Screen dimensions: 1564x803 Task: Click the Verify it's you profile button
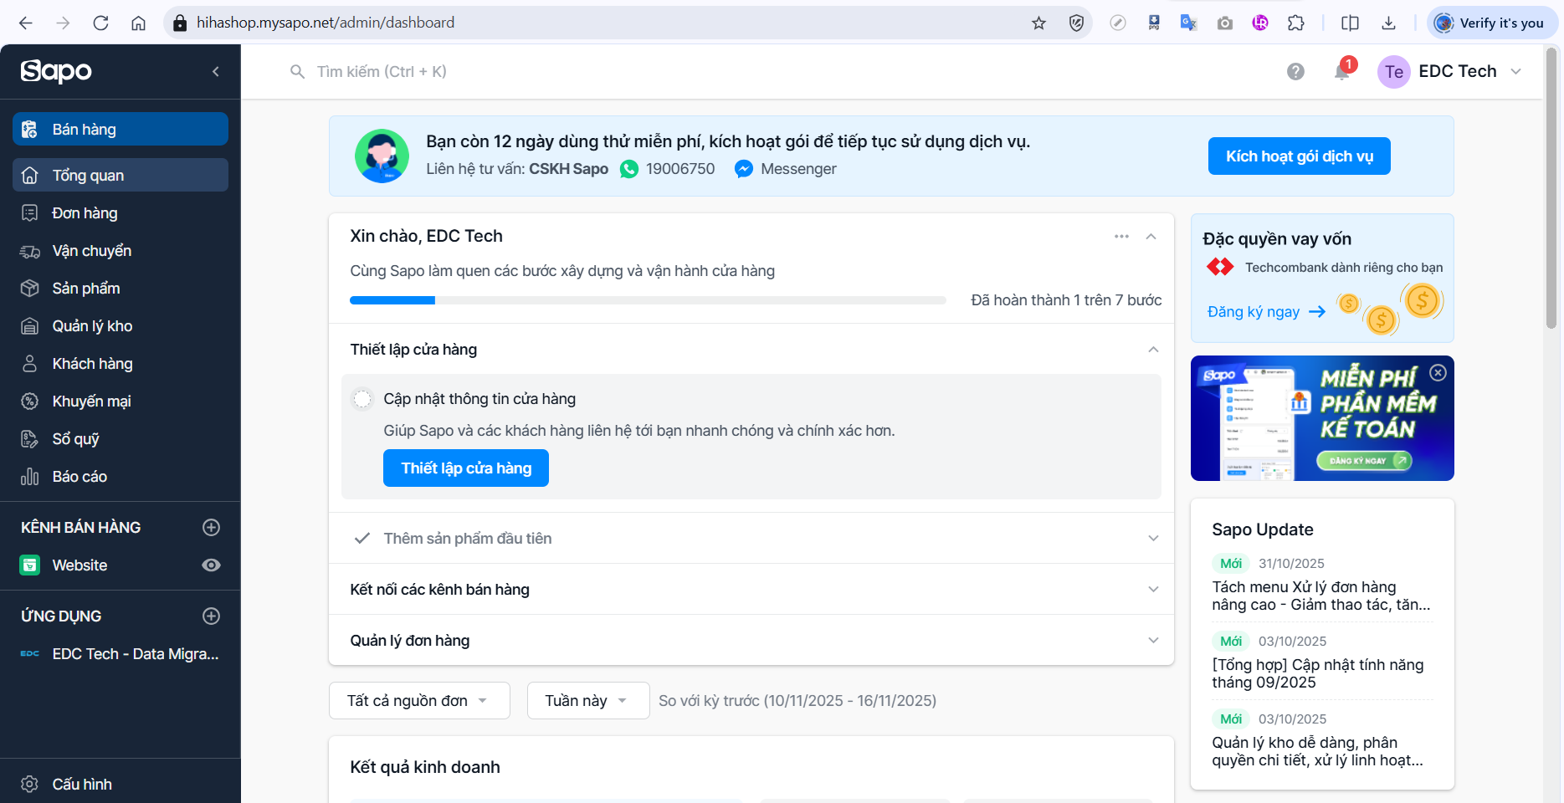(x=1492, y=23)
